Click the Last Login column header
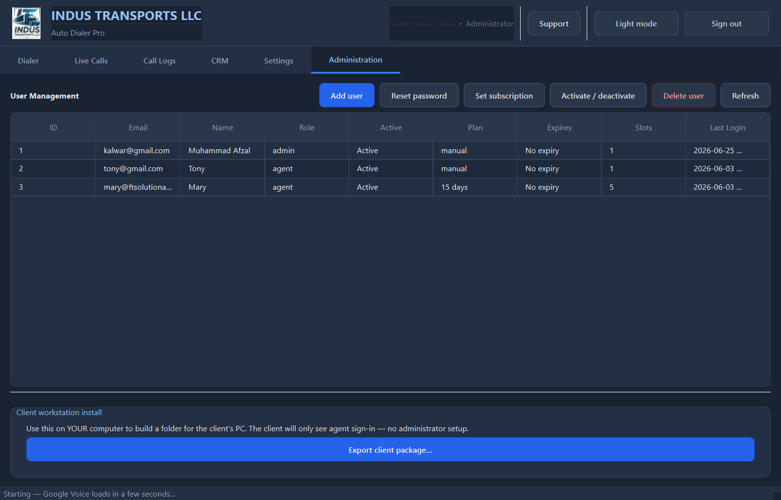This screenshot has height=500, width=781. point(727,127)
